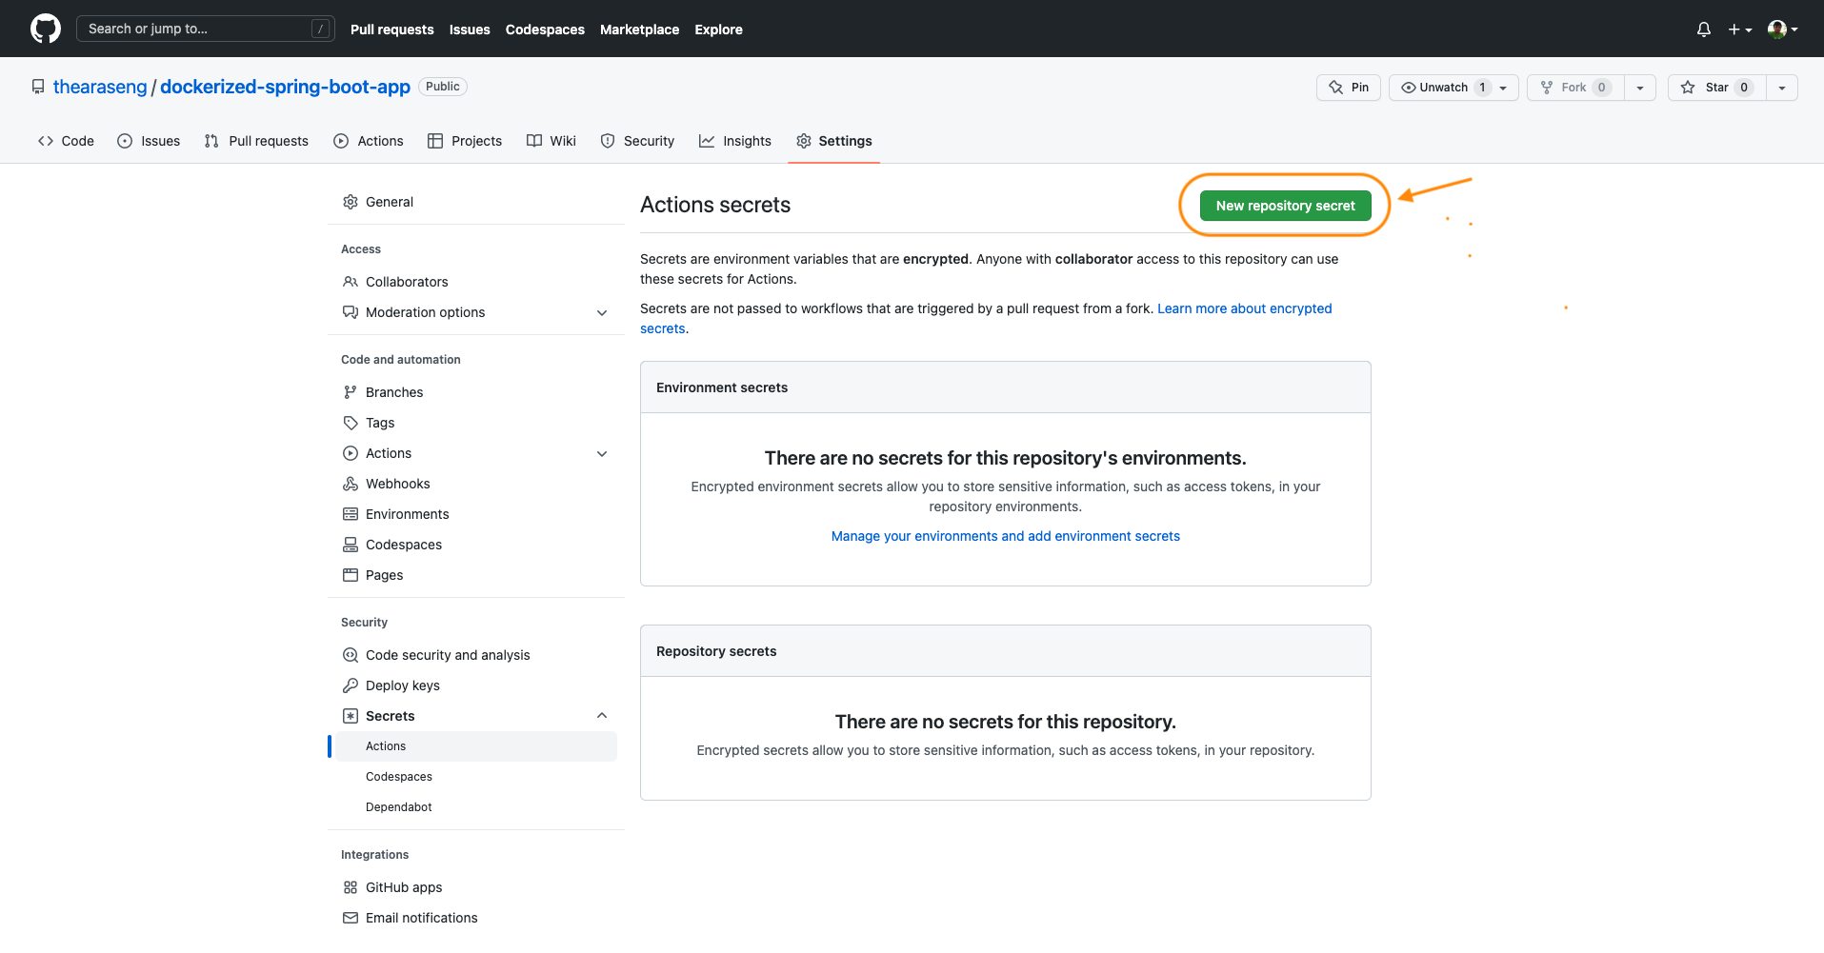Star this repository
1824x953 pixels.
point(1717,88)
